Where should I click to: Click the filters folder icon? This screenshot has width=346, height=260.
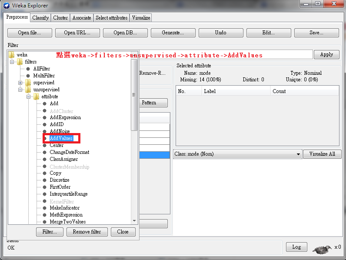click(x=20, y=62)
